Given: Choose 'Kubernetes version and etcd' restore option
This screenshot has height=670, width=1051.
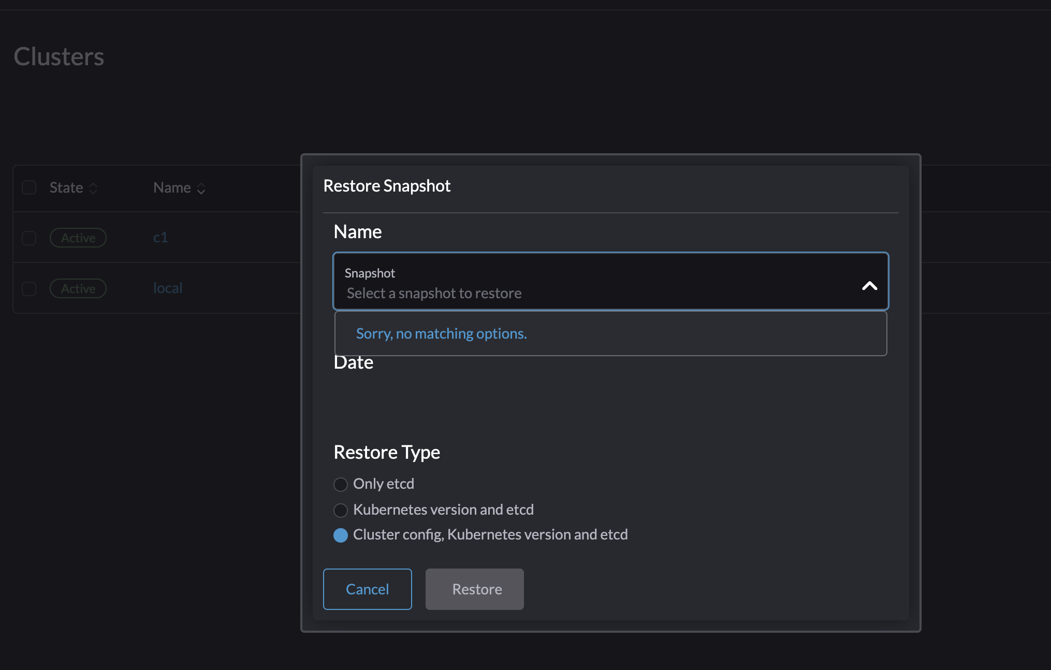Looking at the screenshot, I should click(x=341, y=510).
